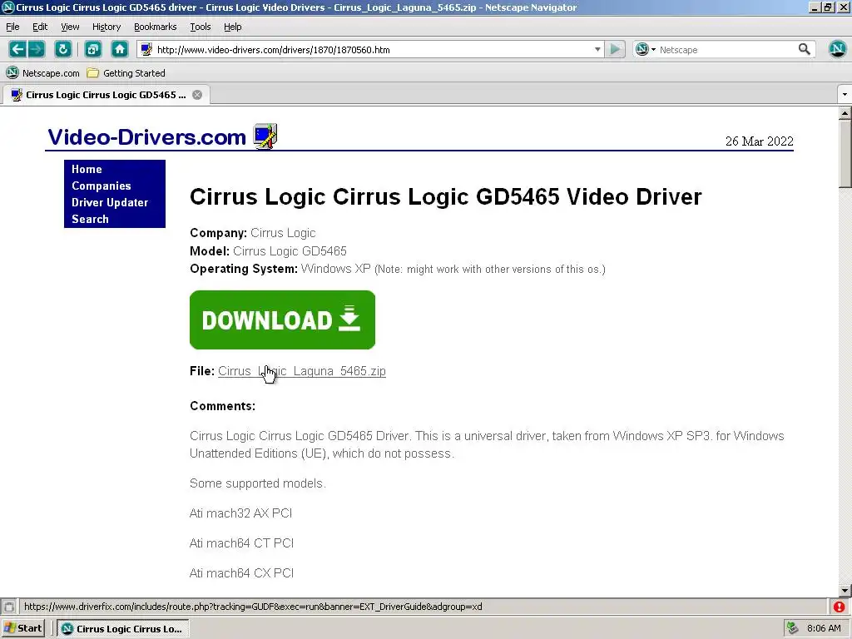Open the Edit menu
The height and width of the screenshot is (639, 852).
40,27
